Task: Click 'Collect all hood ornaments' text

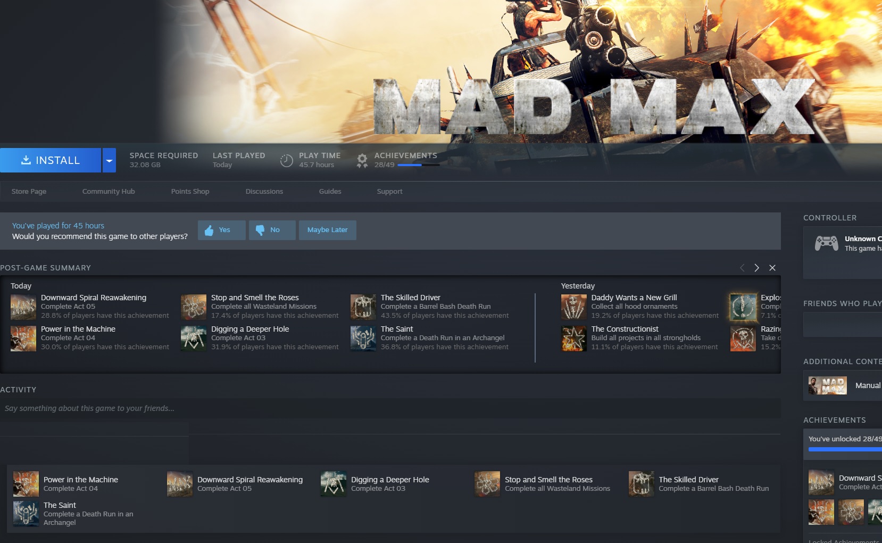Action: point(634,306)
